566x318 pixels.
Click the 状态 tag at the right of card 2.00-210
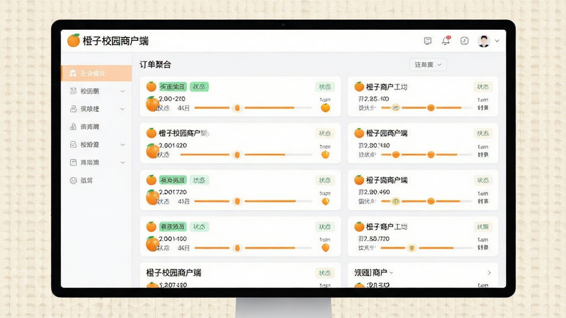click(325, 87)
